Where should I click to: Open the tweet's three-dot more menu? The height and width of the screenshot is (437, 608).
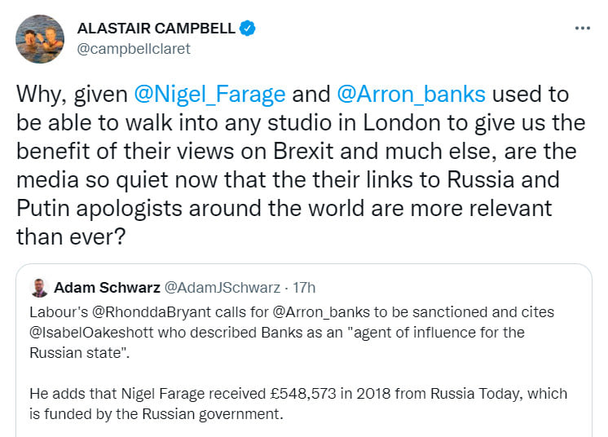click(x=582, y=29)
